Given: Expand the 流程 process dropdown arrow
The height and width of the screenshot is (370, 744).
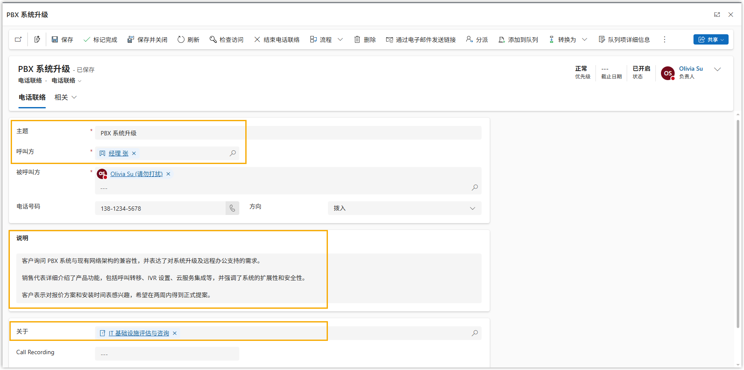Looking at the screenshot, I should [340, 39].
